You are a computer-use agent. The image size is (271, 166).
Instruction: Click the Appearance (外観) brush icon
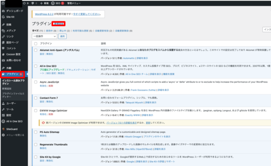pyautogui.click(x=3, y=68)
